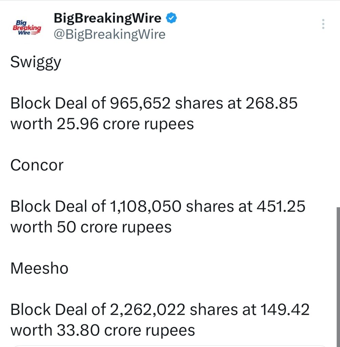
Task: Open the @BigBreakingWire handle link
Action: (109, 34)
